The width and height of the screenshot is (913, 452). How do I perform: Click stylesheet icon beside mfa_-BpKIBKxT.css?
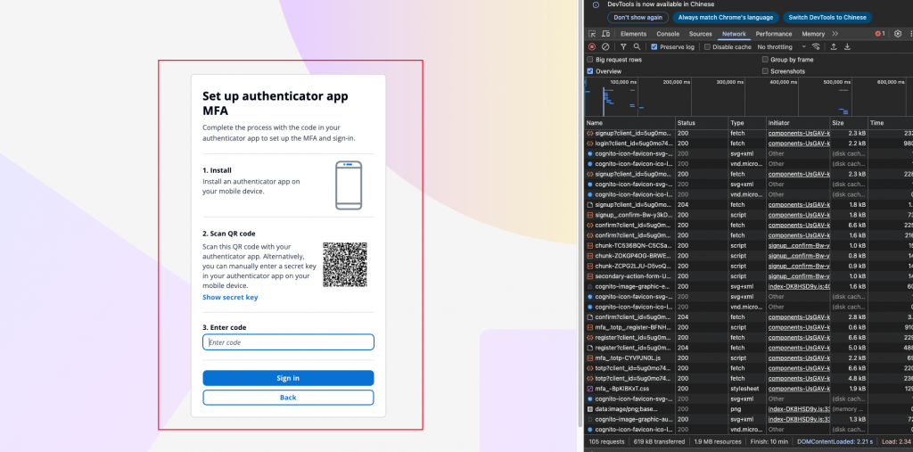pos(590,389)
